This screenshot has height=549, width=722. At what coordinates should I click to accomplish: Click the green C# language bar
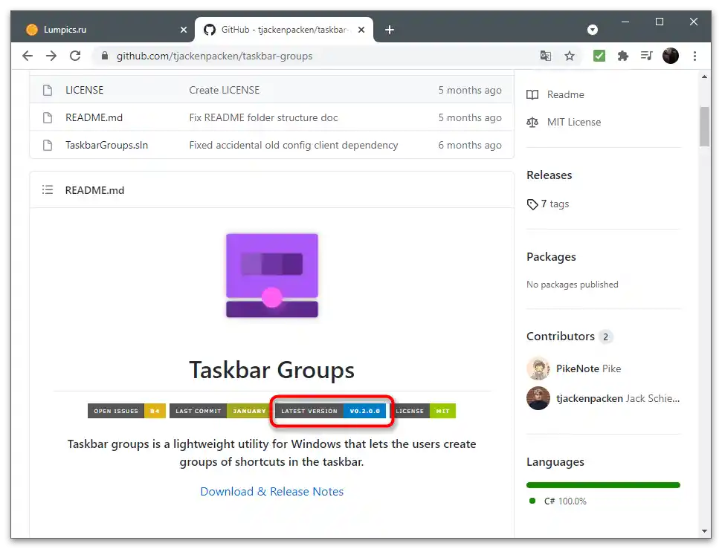tap(603, 485)
